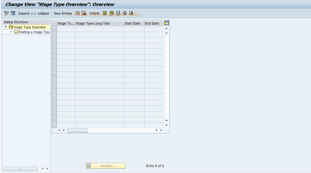Click the Deselect All icon
The height and width of the screenshot is (173, 311).
[x=118, y=13]
